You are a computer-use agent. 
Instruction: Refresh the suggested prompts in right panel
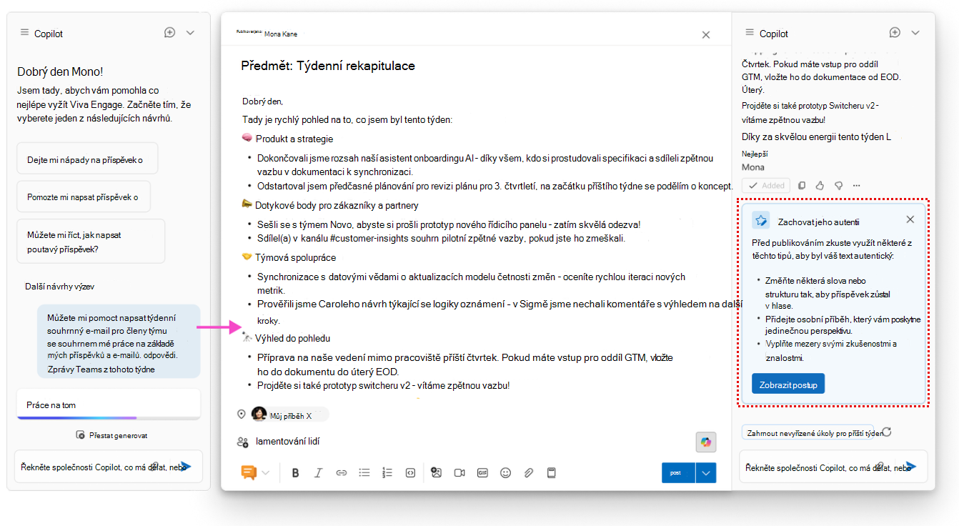(887, 432)
